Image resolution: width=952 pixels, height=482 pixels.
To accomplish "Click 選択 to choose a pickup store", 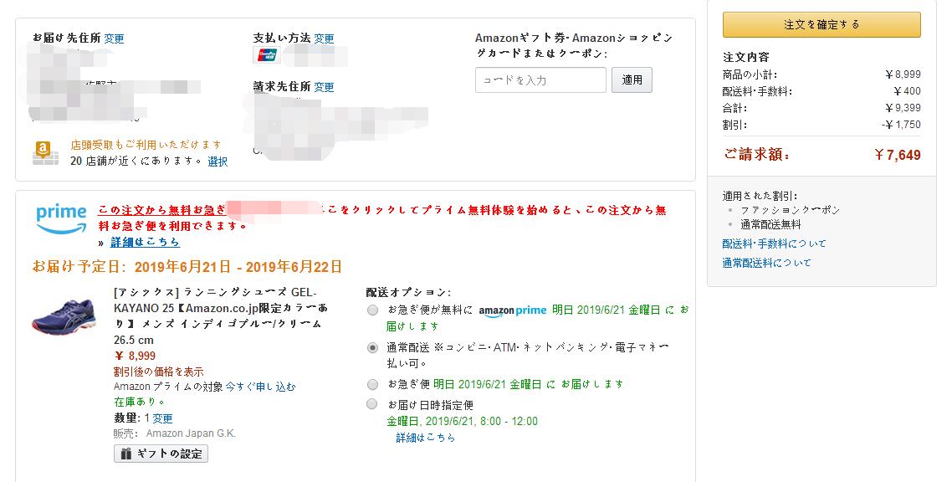I will pyautogui.click(x=218, y=162).
